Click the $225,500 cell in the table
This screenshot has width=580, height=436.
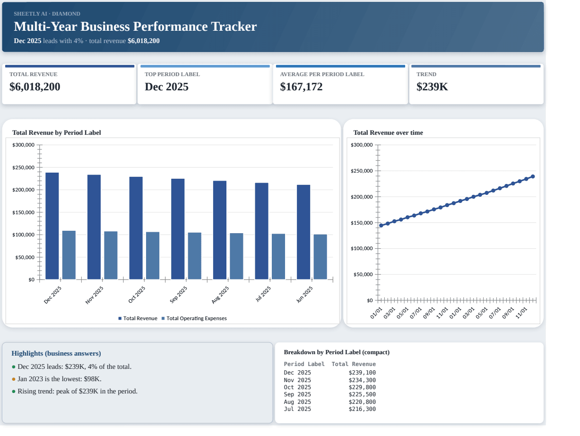362,394
